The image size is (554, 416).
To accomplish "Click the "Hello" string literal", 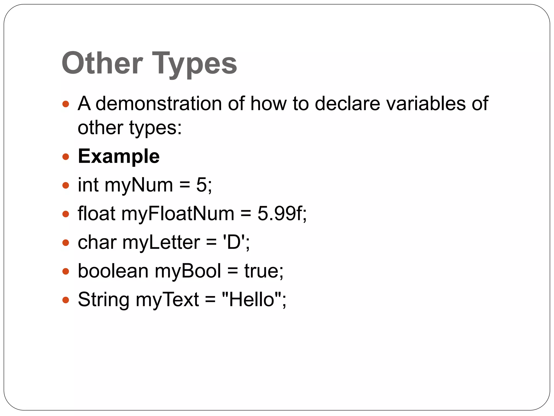I will (x=252, y=300).
